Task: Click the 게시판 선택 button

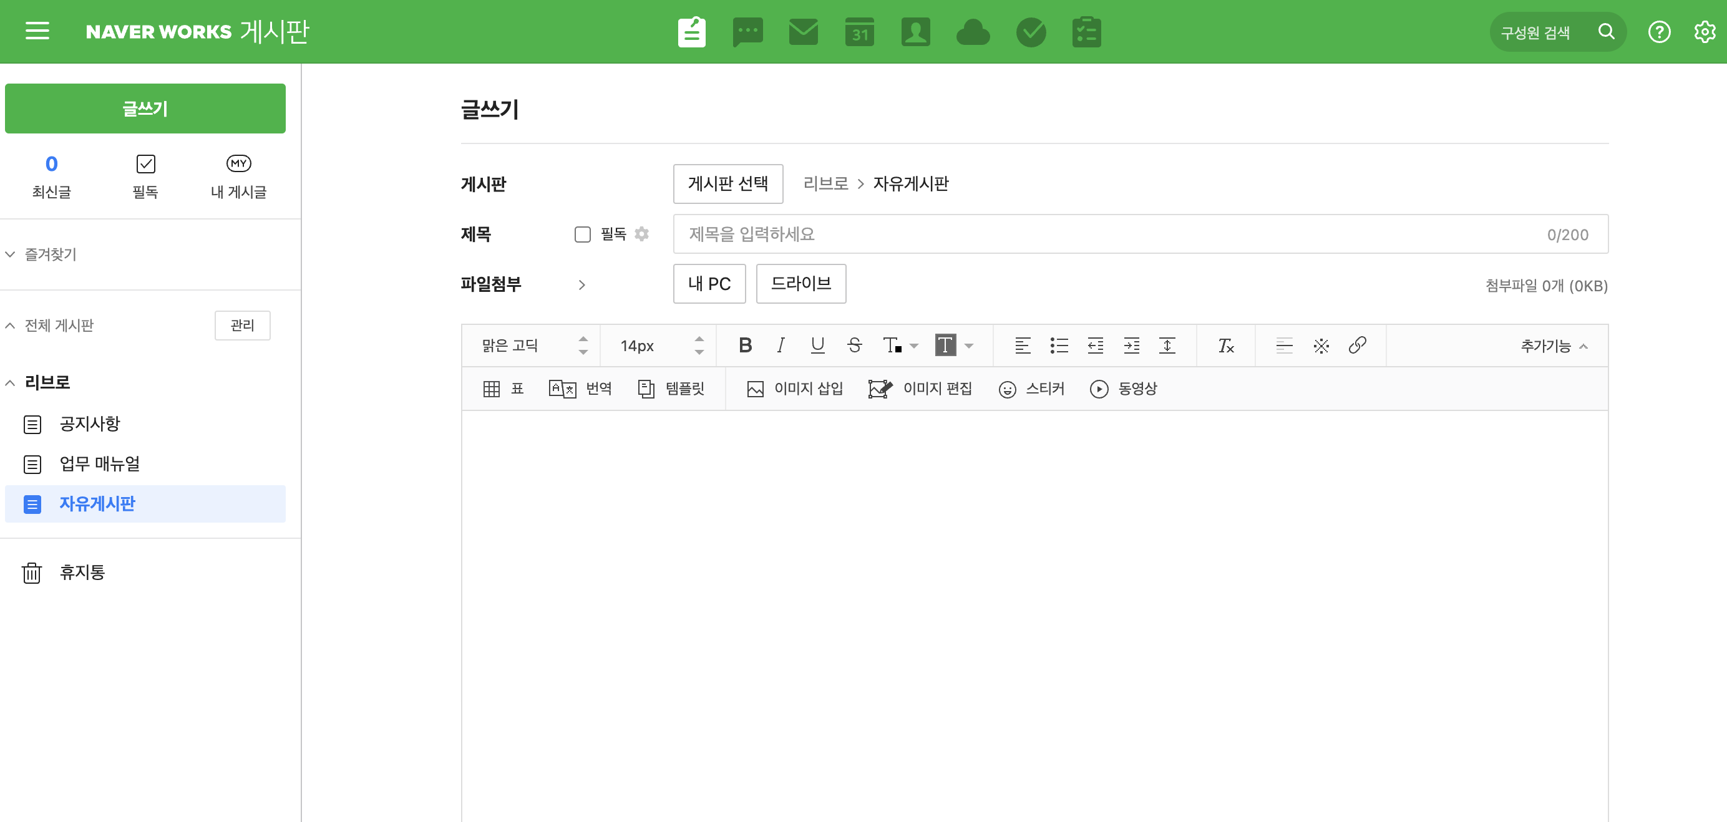Action: tap(727, 183)
